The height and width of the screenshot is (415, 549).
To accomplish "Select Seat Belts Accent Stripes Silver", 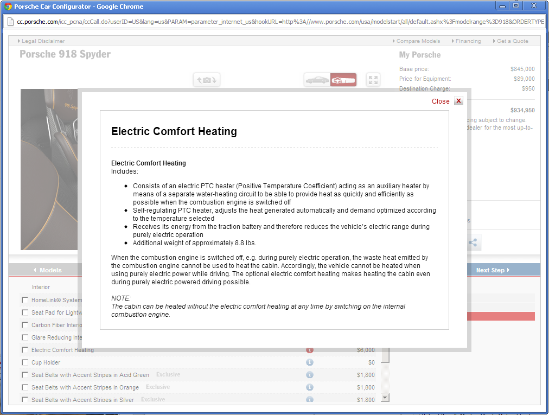I will pyautogui.click(x=25, y=399).
